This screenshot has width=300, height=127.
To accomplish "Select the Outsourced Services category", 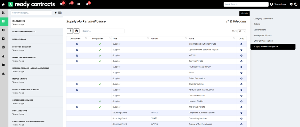I will click(37, 102).
